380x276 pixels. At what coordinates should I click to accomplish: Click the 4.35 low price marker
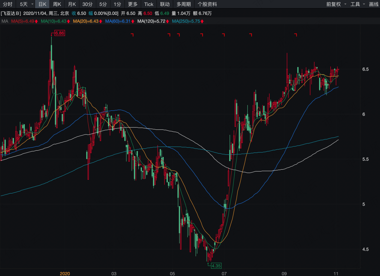point(216,266)
